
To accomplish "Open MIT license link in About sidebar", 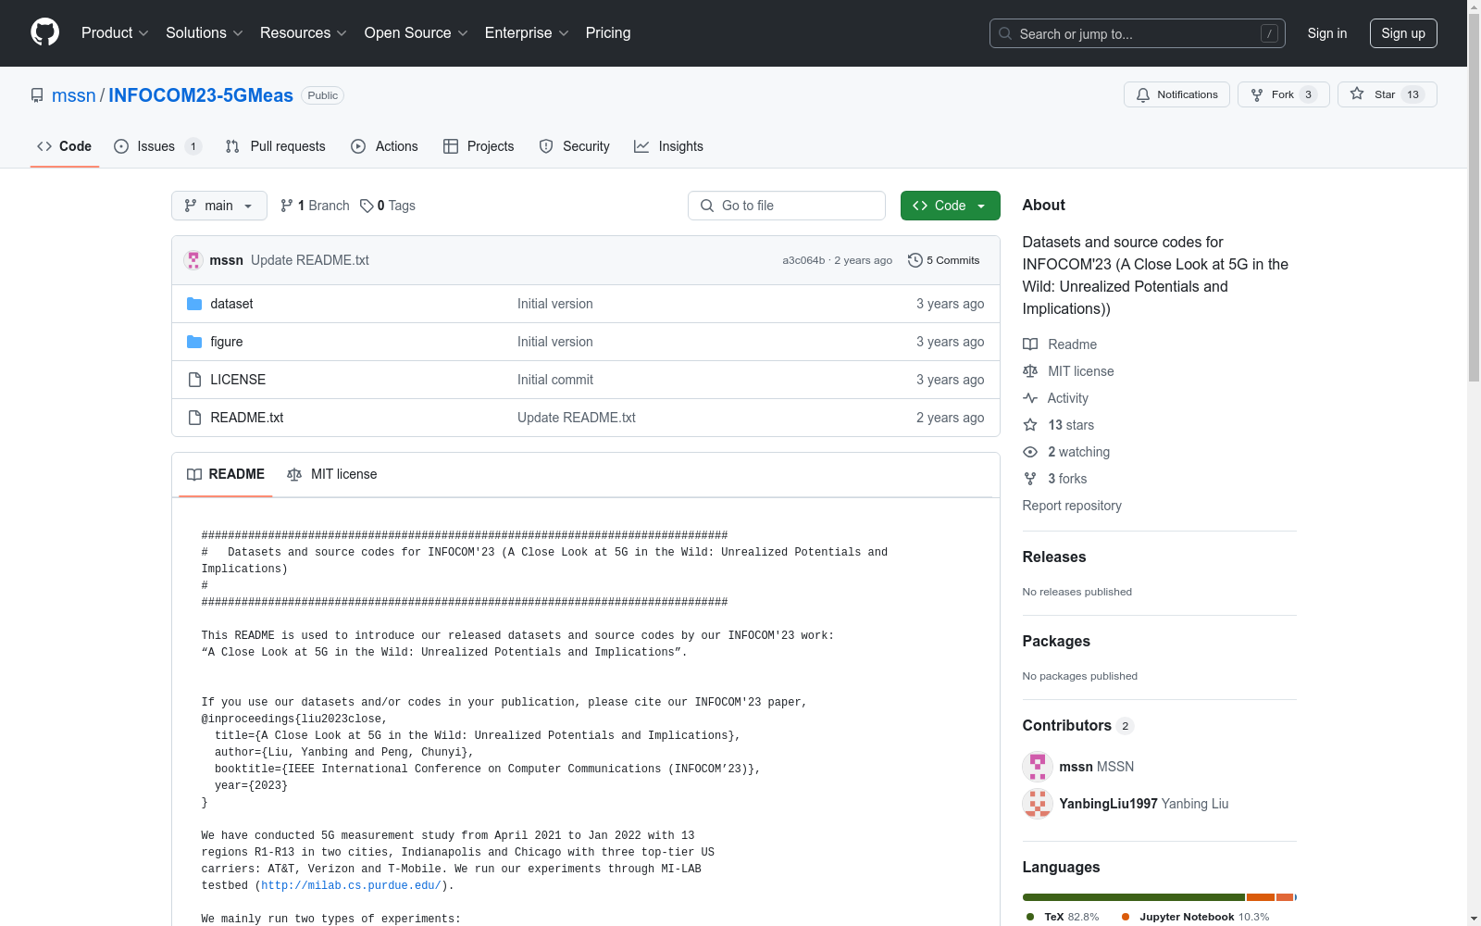I will pos(1068,371).
